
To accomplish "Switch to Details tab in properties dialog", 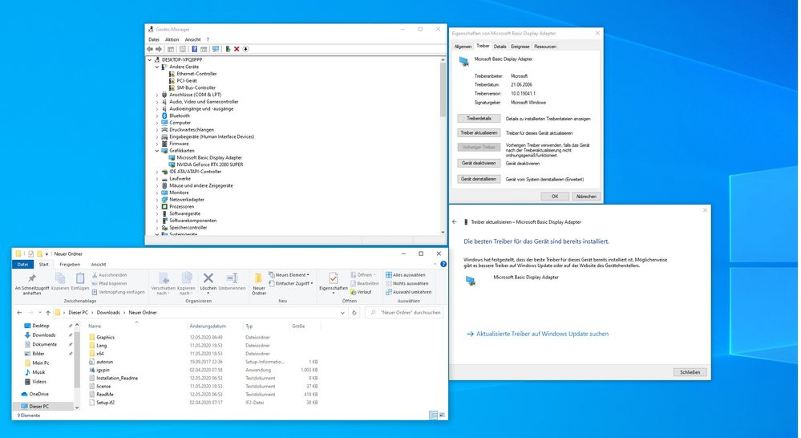I will [500, 47].
